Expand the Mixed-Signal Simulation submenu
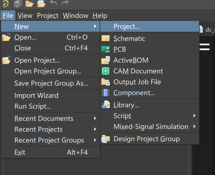Image resolution: width=215 pixels, height=175 pixels. (151, 127)
